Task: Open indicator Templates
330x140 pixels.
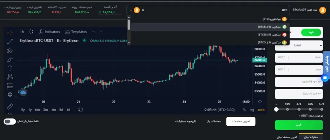Action: pos(76,32)
